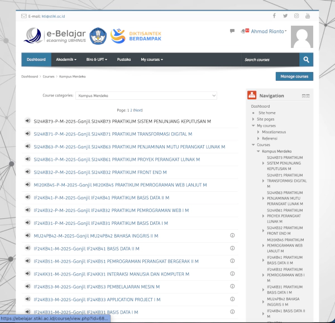The width and height of the screenshot is (335, 323).
Task: Click the envelope e-mail icon
Action: (23, 16)
